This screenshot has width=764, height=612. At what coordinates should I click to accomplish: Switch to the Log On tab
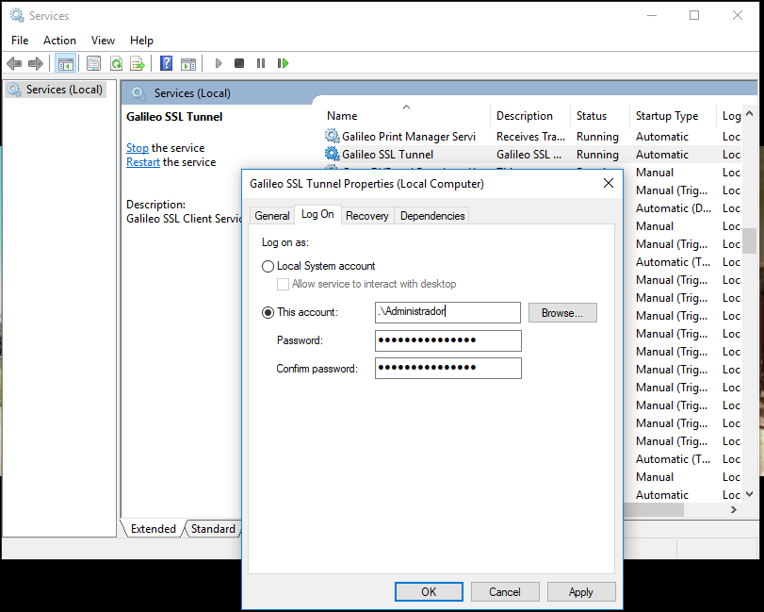317,214
